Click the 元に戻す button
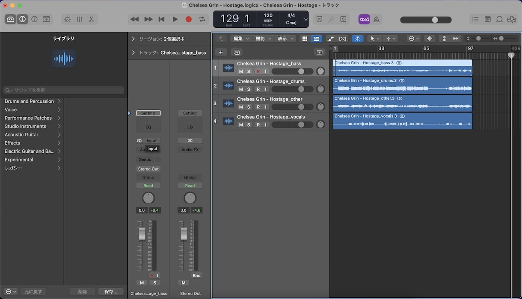 point(33,292)
